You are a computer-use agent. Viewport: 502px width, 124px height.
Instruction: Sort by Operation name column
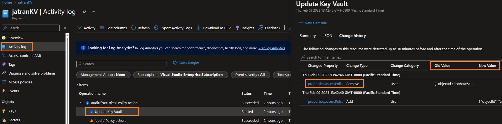click(92, 94)
